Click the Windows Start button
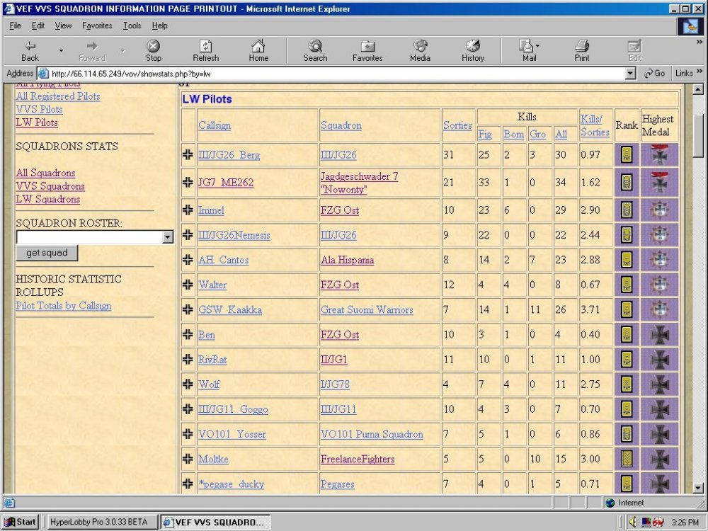The width and height of the screenshot is (708, 531). tap(20, 522)
